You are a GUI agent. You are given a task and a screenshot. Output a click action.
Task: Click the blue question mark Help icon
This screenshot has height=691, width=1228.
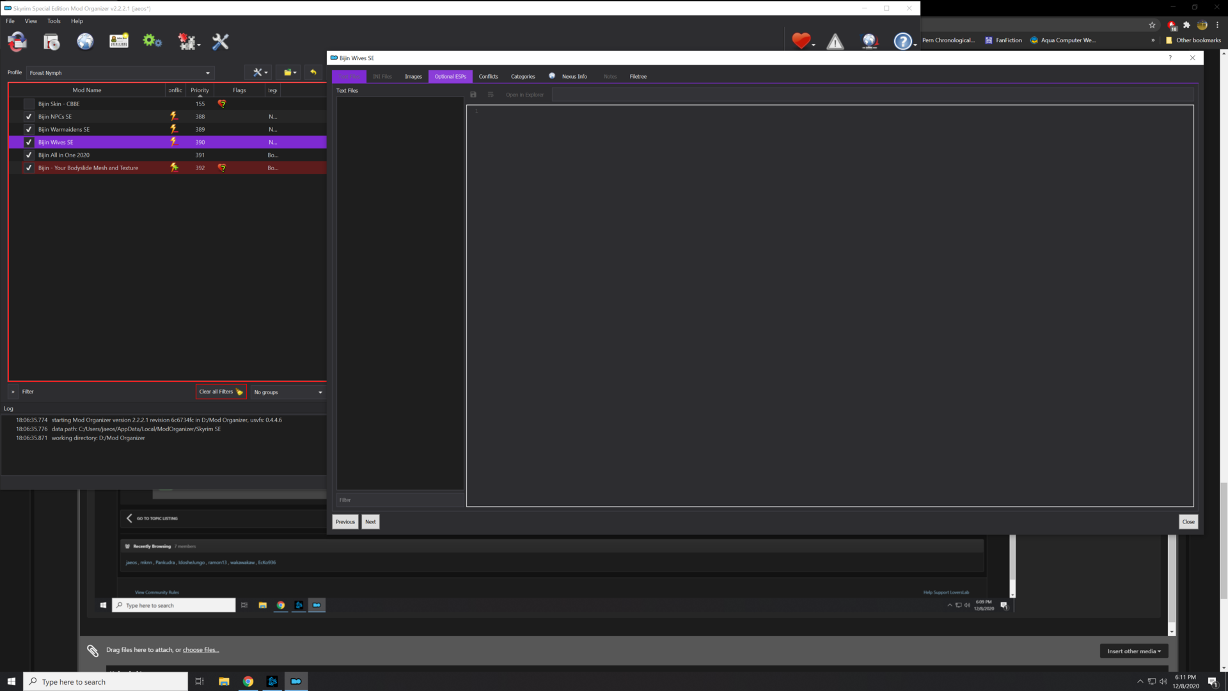click(x=904, y=42)
